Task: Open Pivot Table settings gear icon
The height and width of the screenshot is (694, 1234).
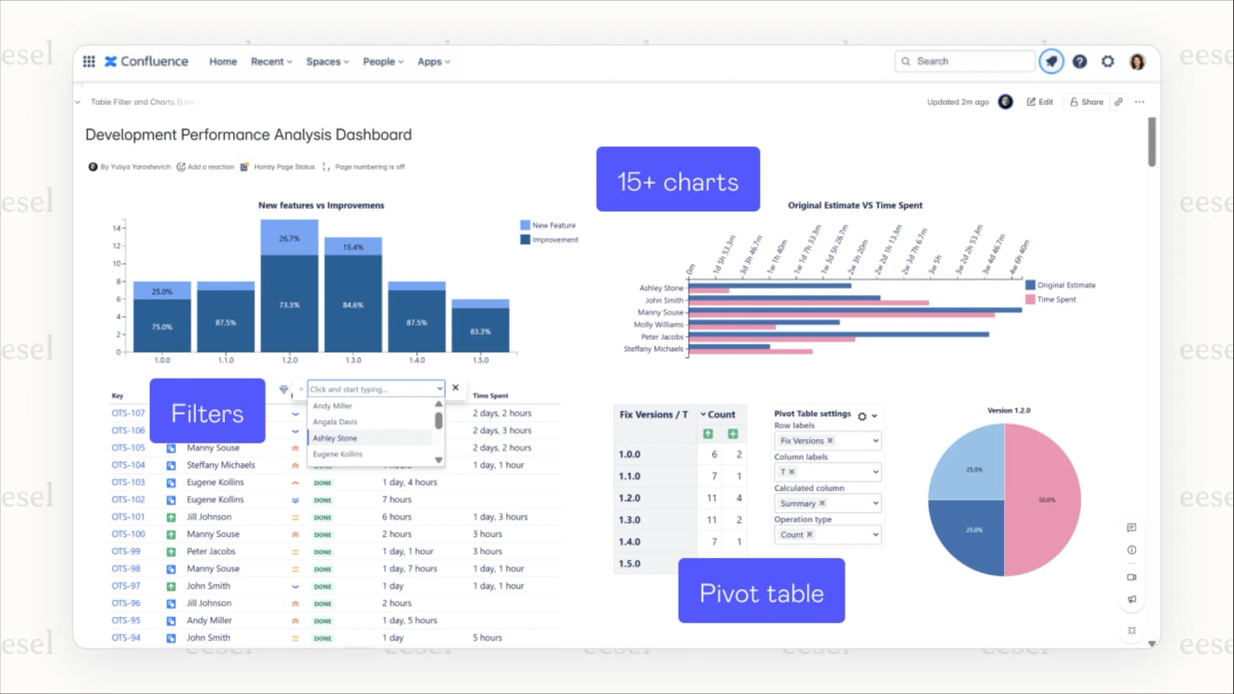Action: [862, 416]
